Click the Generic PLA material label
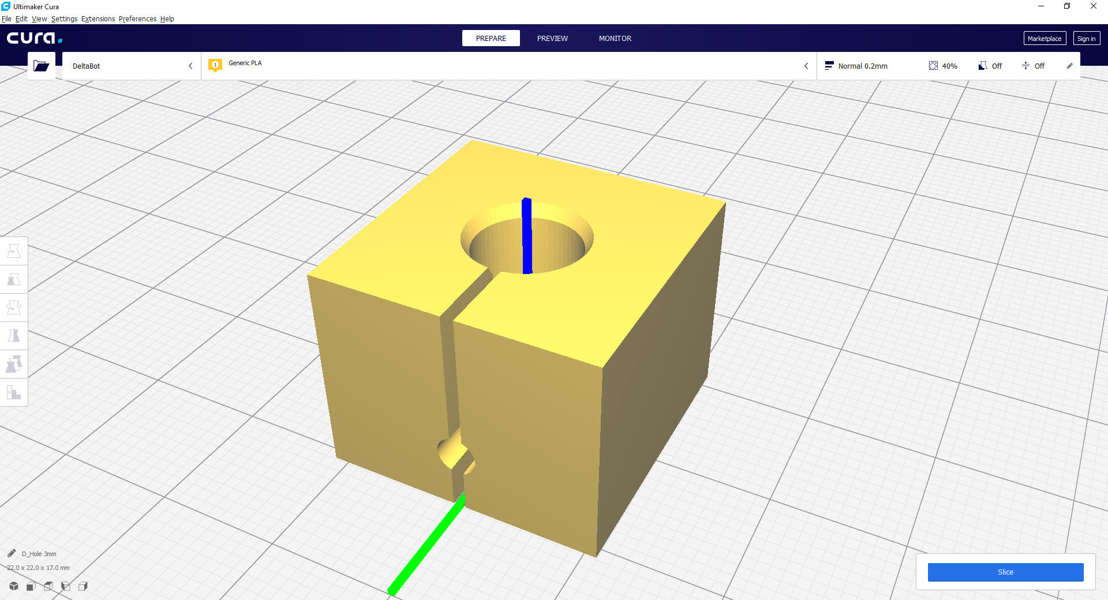1108x600 pixels. point(245,63)
